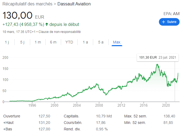
Task: Click the 130,00 price value
Action: point(17,15)
